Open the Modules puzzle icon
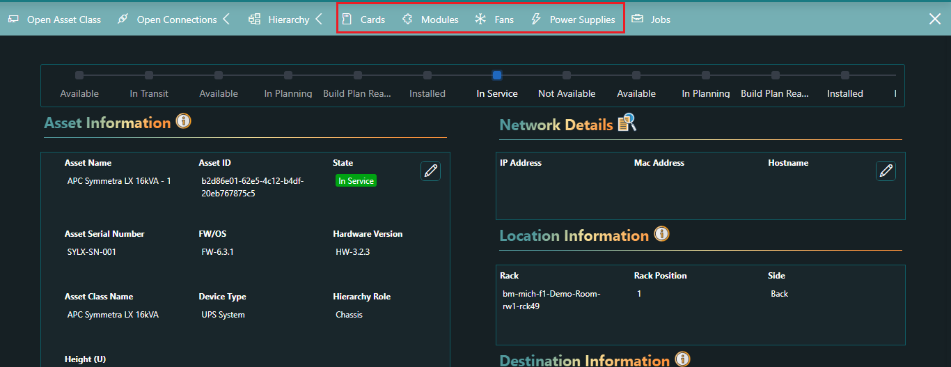The image size is (951, 367). [408, 19]
